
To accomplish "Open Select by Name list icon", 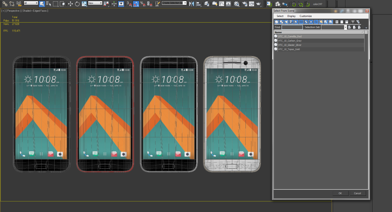I will [48, 4].
